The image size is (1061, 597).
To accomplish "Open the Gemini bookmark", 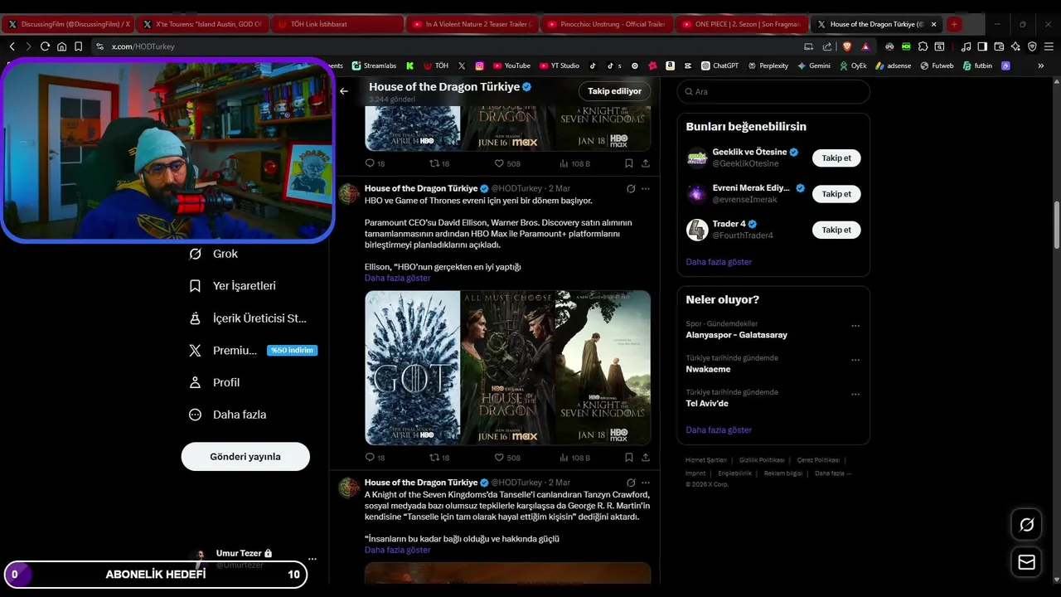I will 813,66.
